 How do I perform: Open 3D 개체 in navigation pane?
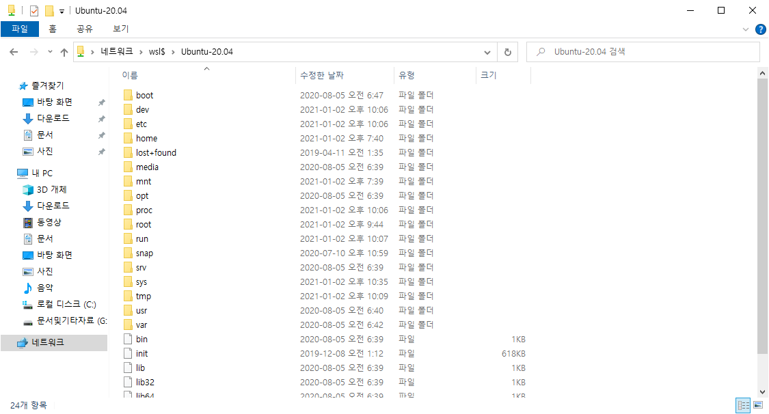click(x=51, y=189)
